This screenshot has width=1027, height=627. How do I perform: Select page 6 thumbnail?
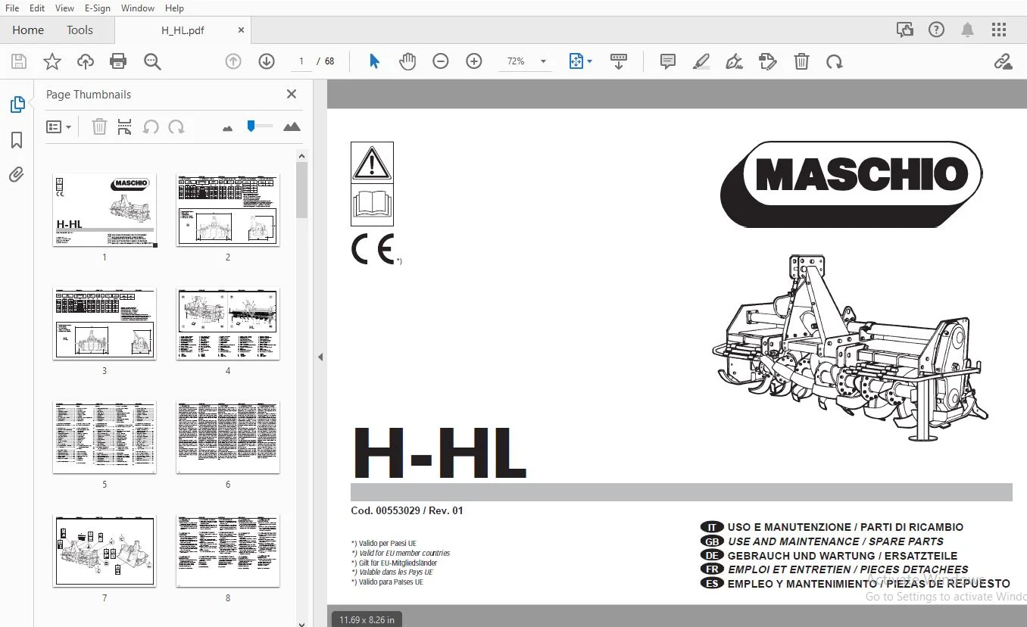(x=228, y=437)
